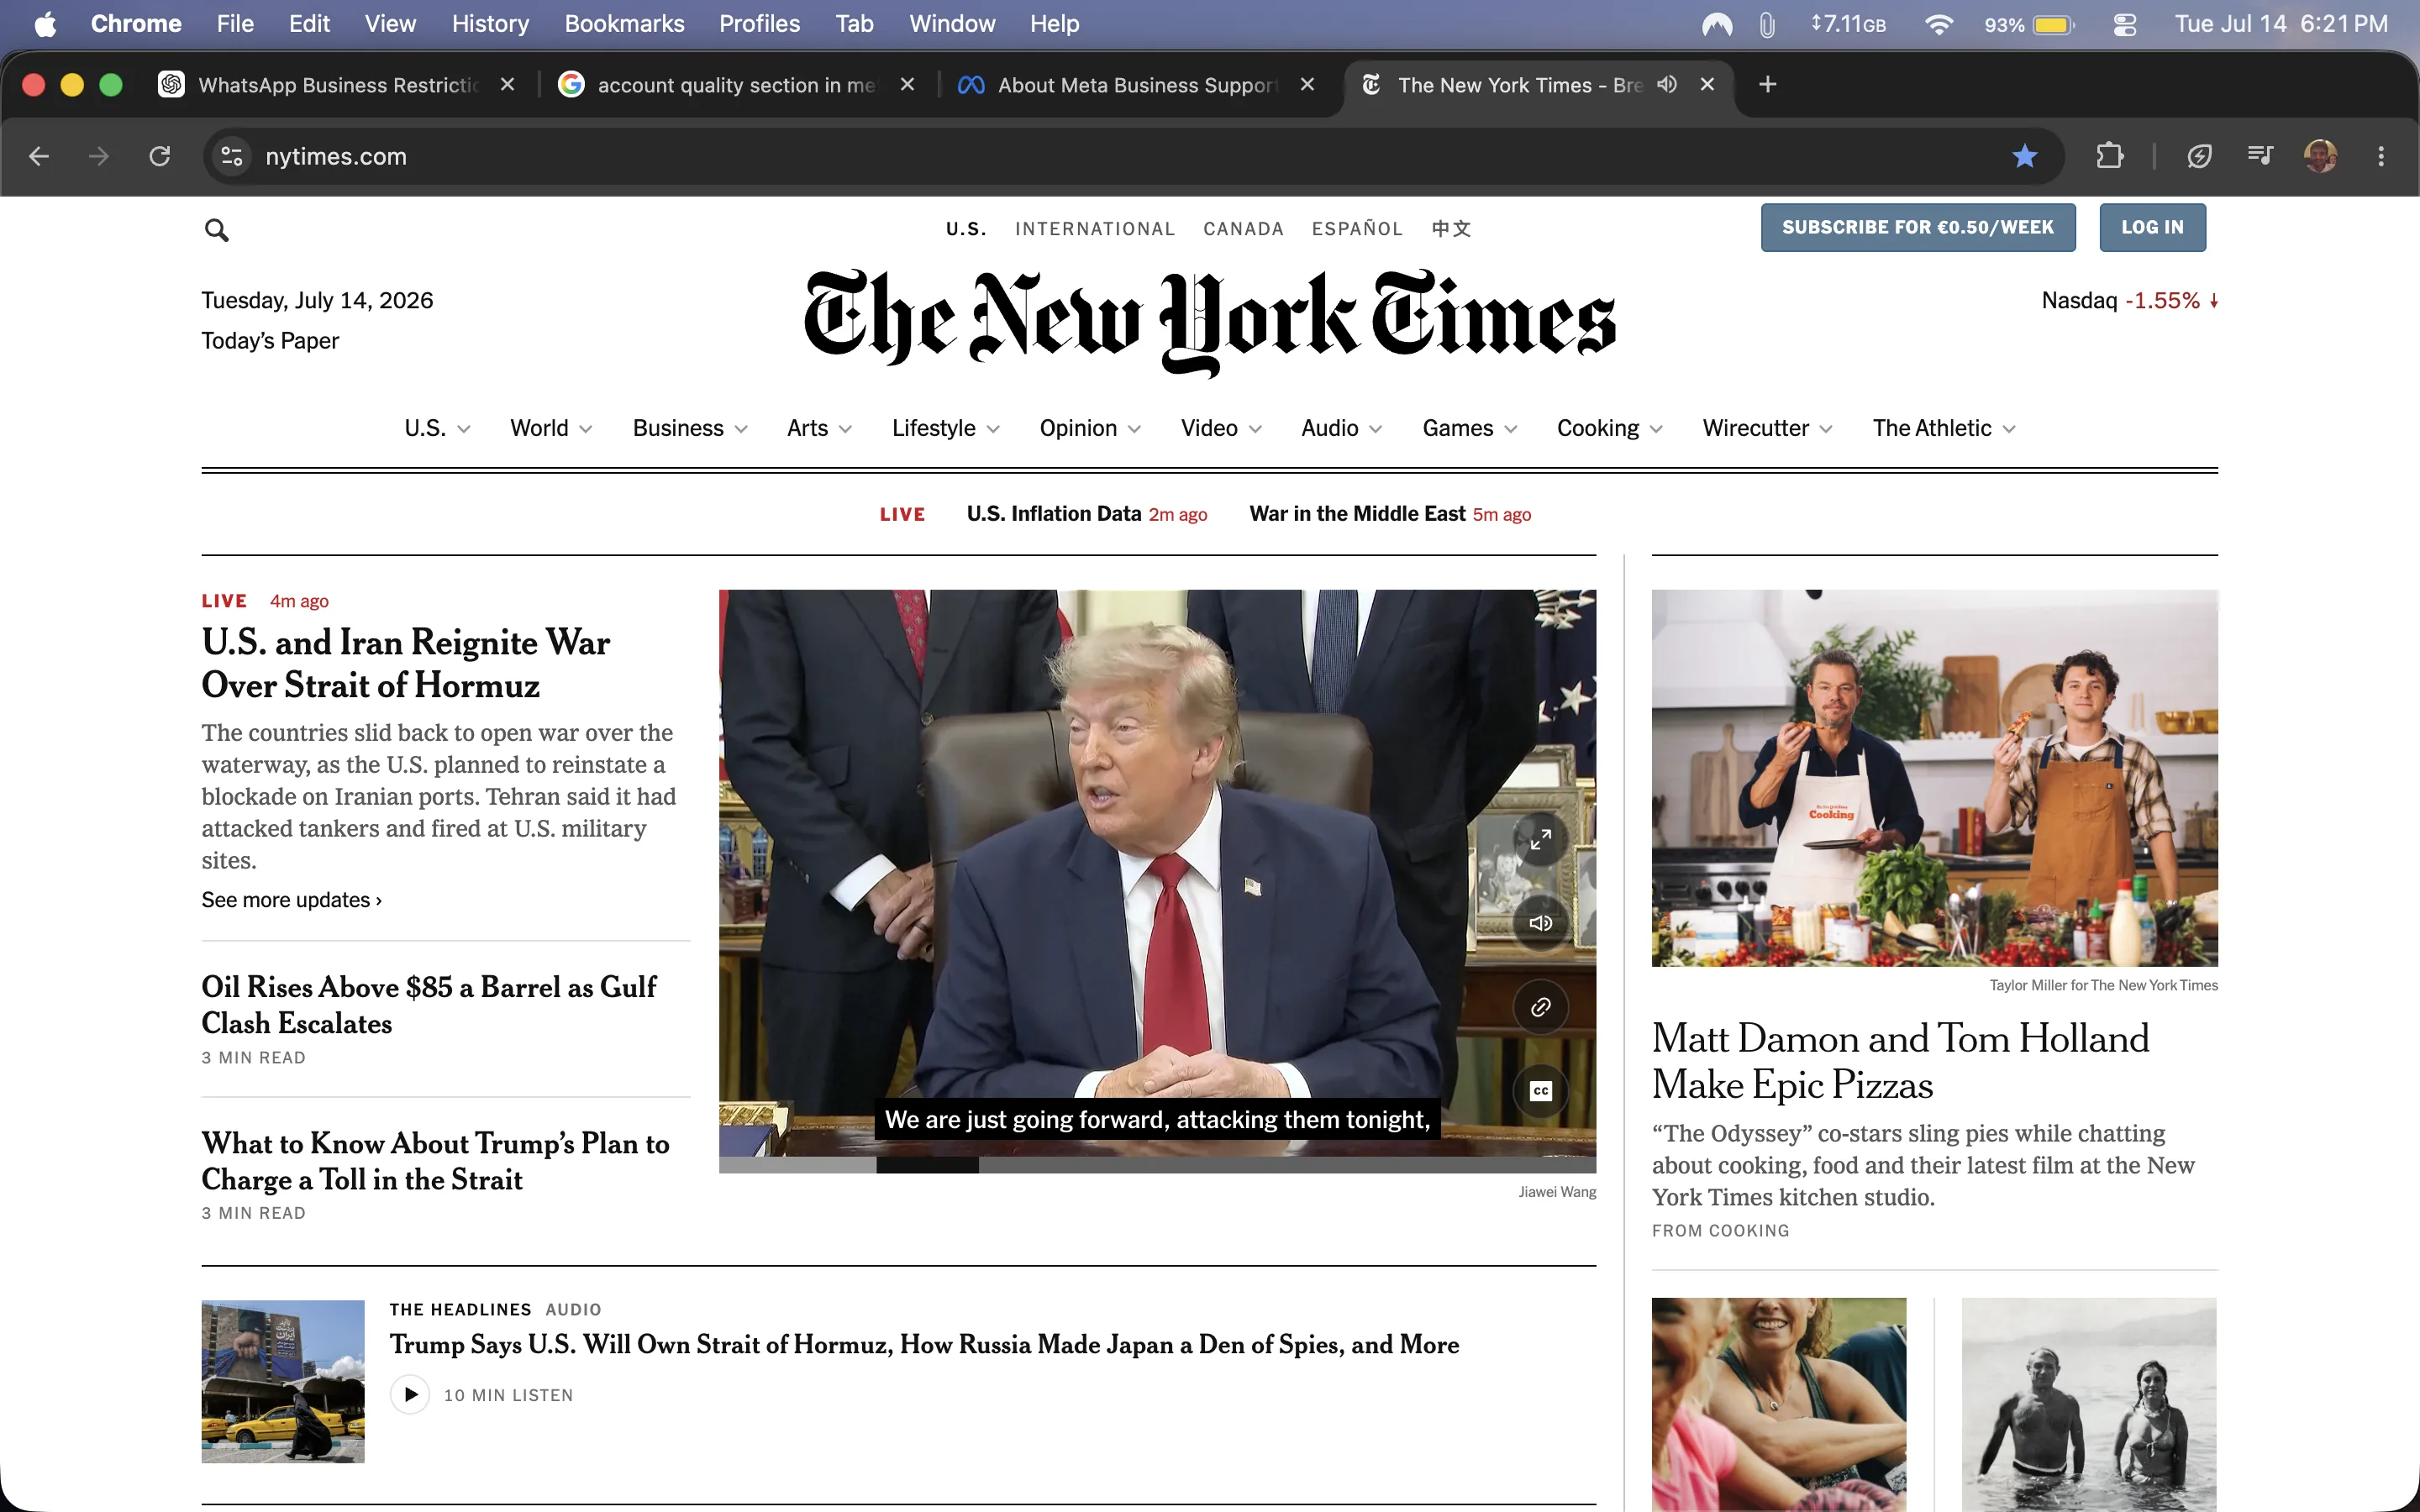
Task: Click the bookmark star in address bar
Action: tap(2025, 156)
